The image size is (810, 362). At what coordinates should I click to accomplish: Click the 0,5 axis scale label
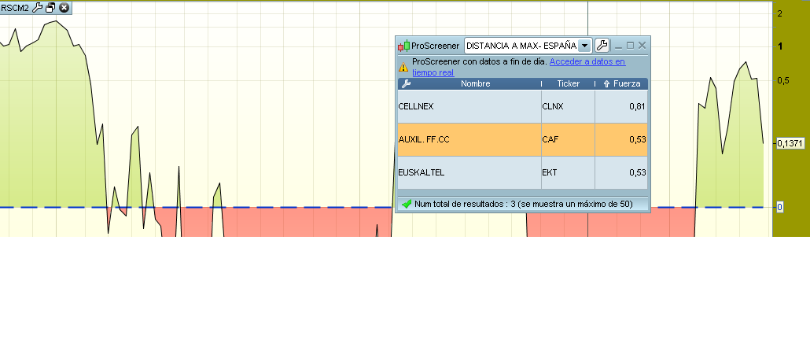[783, 80]
